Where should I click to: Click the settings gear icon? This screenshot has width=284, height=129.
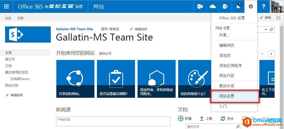click(251, 7)
